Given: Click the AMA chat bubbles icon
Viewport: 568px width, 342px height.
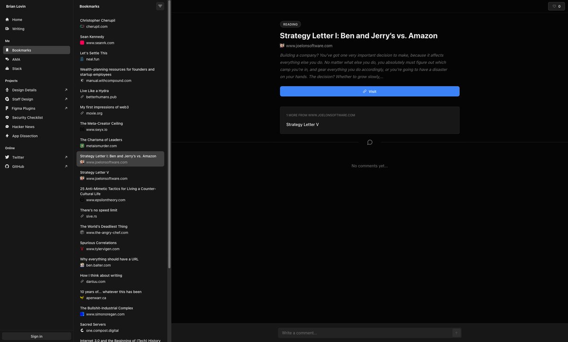Looking at the screenshot, I should click(7, 60).
